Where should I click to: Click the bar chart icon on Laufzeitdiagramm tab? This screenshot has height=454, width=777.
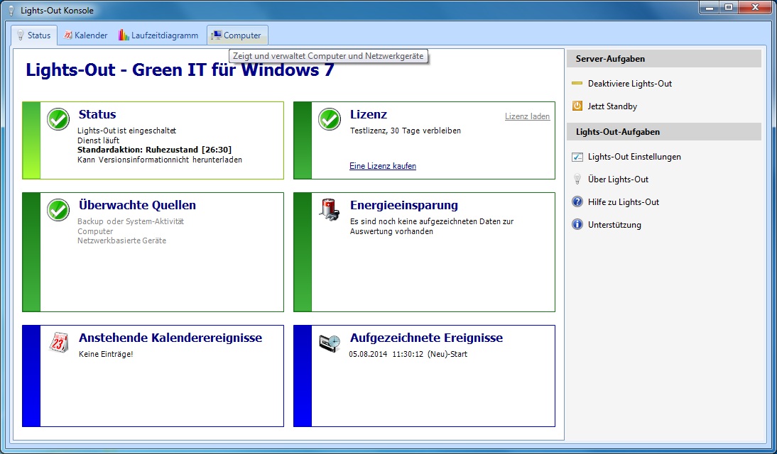tap(124, 35)
